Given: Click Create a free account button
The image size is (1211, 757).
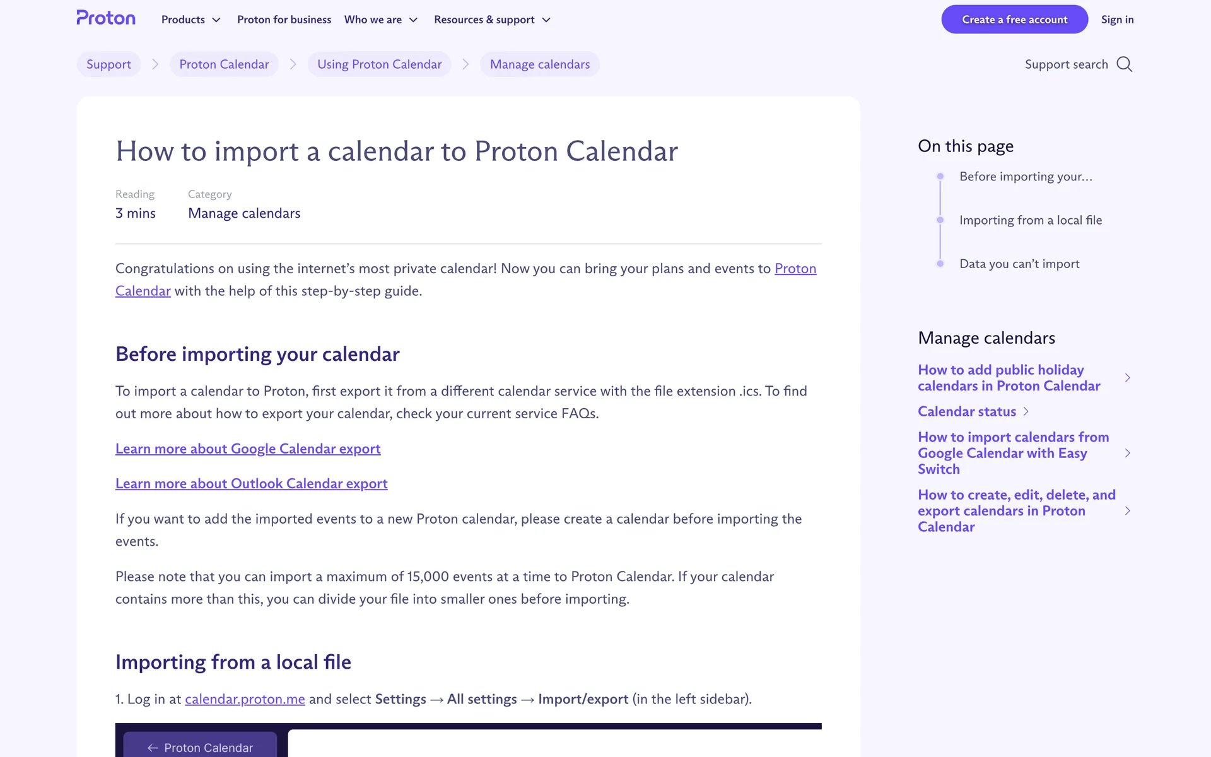Looking at the screenshot, I should (x=1014, y=20).
